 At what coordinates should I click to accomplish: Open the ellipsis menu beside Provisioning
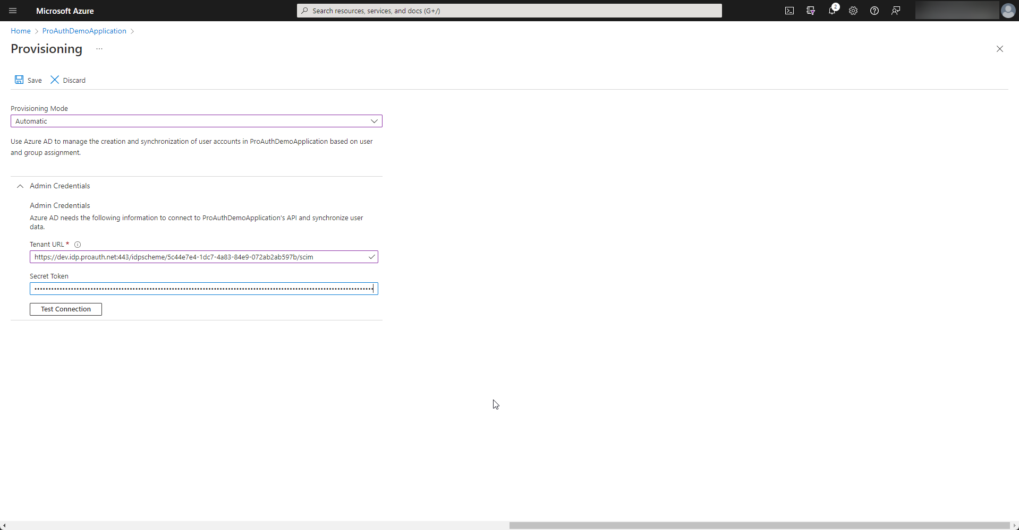pos(99,48)
